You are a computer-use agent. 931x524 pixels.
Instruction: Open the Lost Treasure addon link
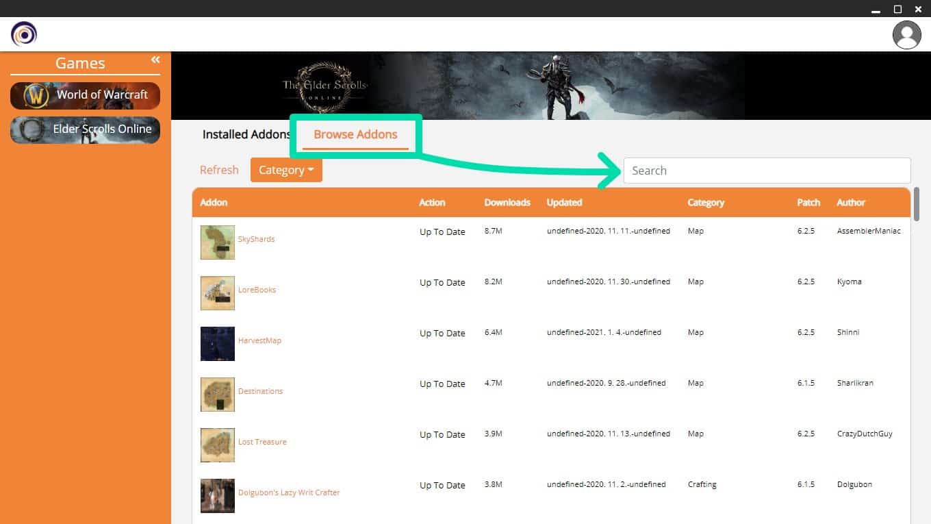coord(262,442)
